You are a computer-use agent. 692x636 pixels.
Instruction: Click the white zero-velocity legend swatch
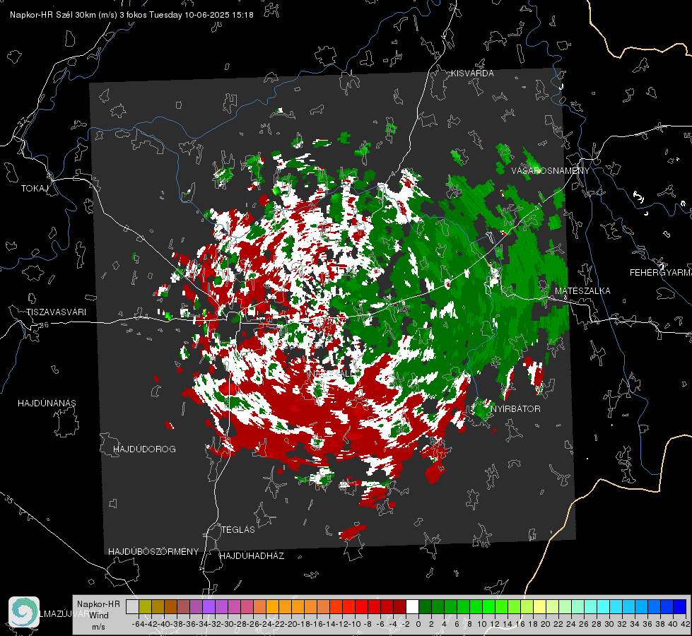(412, 606)
